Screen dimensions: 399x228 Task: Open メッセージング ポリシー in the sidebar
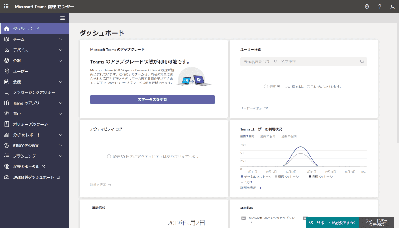pos(35,92)
